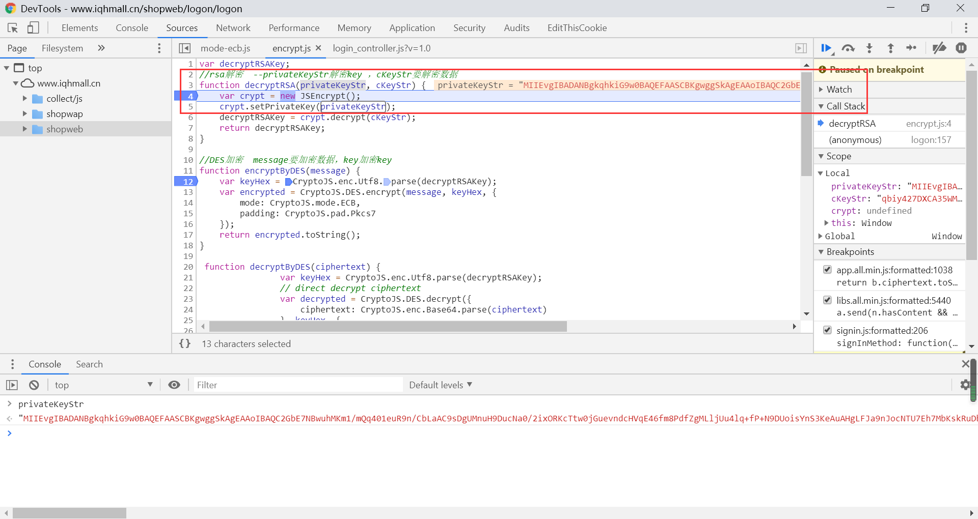The image size is (978, 519).
Task: Uncheck the signin.js:formatted:206 breakpoint
Action: (828, 330)
